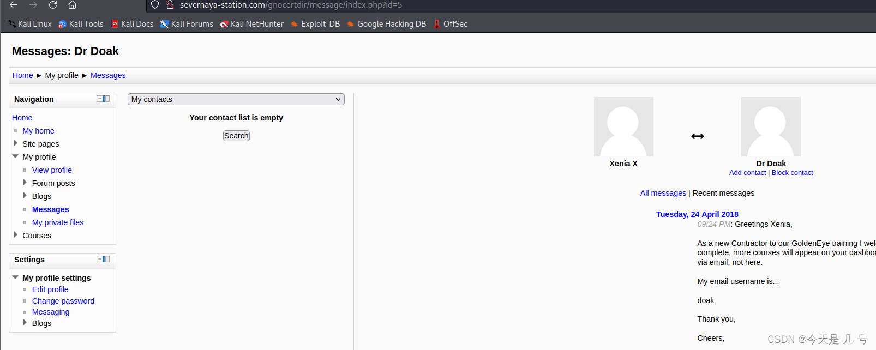Viewport: 876px width, 350px height.
Task: Open the Kali Forums bookmark
Action: (x=187, y=24)
